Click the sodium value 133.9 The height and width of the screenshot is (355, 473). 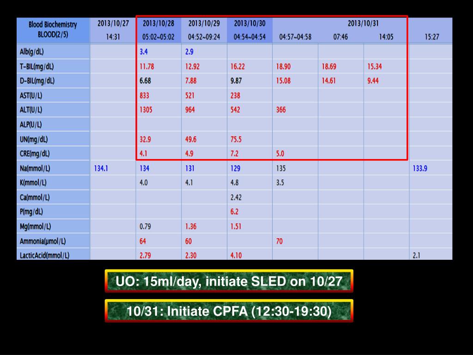pyautogui.click(x=420, y=168)
